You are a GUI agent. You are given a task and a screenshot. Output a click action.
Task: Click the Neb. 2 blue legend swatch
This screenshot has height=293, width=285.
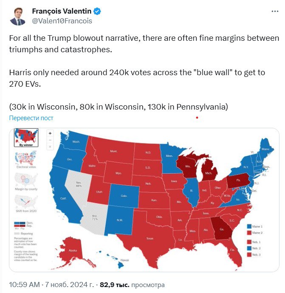(x=249, y=248)
